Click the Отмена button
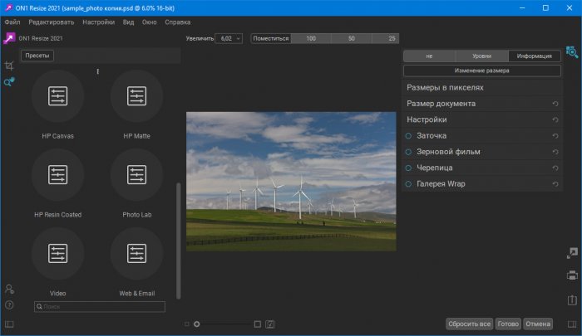582x336 pixels. 537,324
